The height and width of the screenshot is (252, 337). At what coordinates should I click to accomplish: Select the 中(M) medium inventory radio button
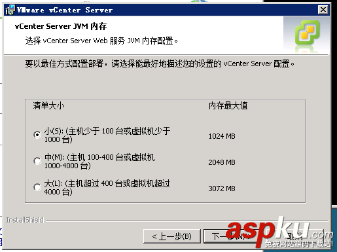(37, 161)
